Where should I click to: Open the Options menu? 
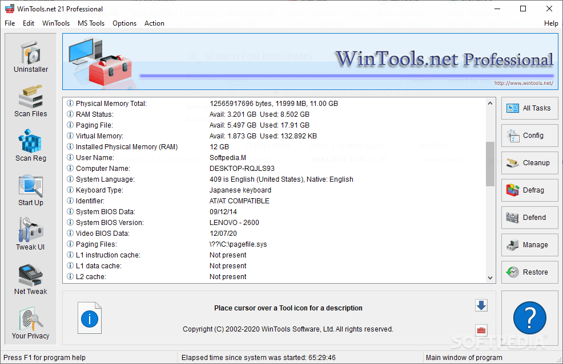[124, 23]
